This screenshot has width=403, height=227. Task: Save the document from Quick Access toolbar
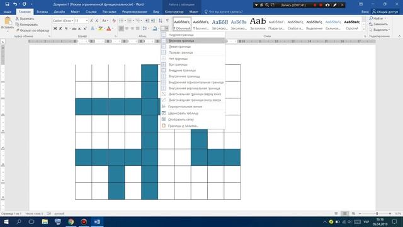pyautogui.click(x=7, y=4)
